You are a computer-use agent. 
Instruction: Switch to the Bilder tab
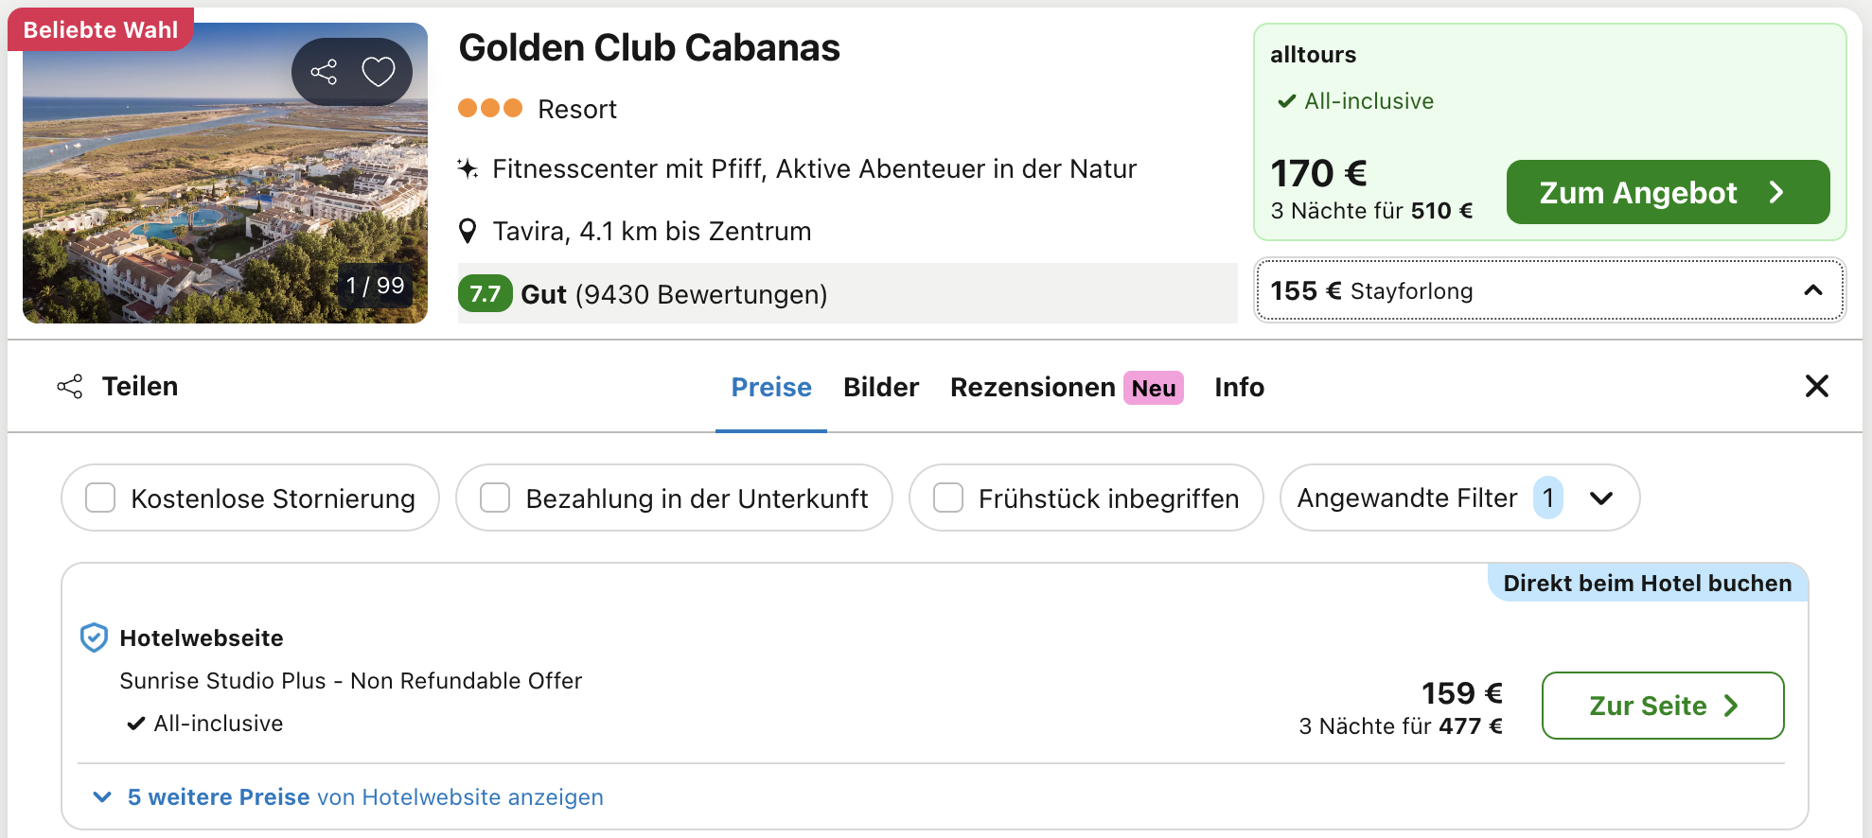(881, 387)
